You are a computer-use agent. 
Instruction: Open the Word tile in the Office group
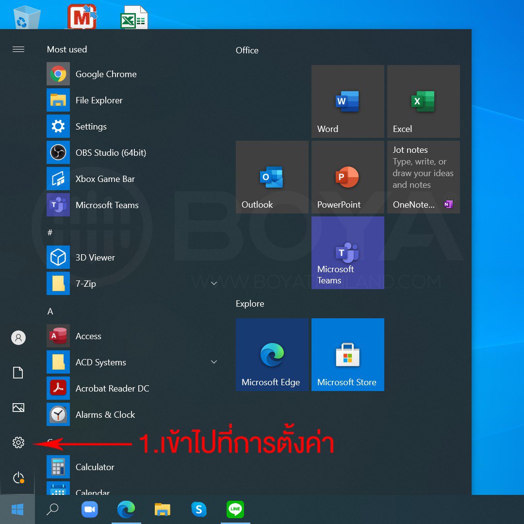pos(347,101)
